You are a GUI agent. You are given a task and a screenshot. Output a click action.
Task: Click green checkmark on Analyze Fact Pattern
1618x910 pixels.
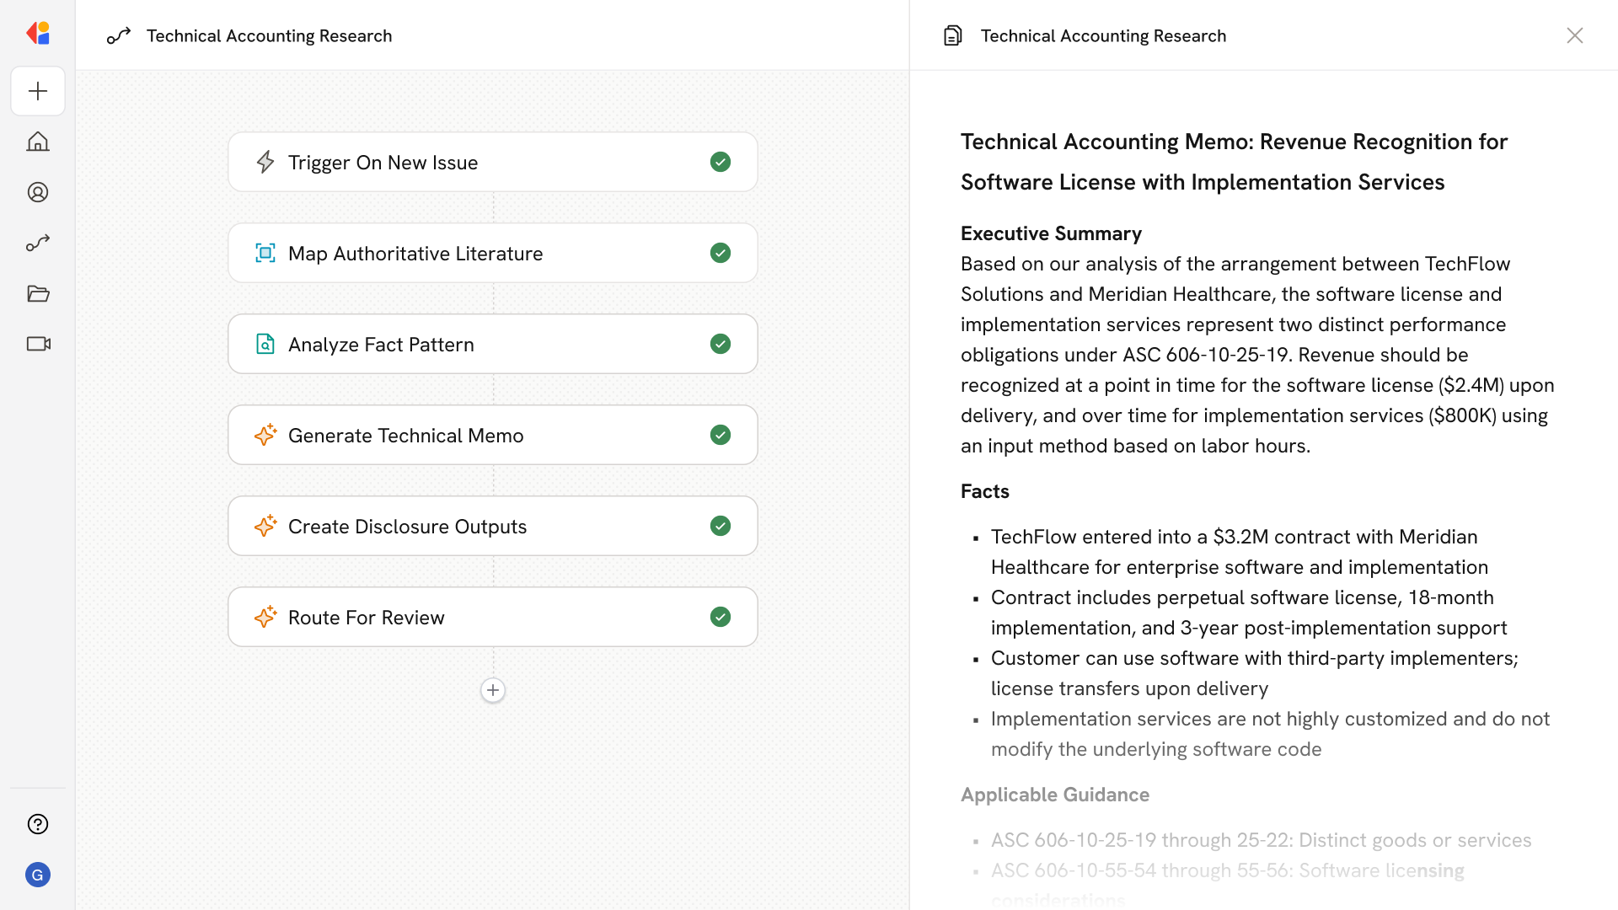[x=720, y=344]
